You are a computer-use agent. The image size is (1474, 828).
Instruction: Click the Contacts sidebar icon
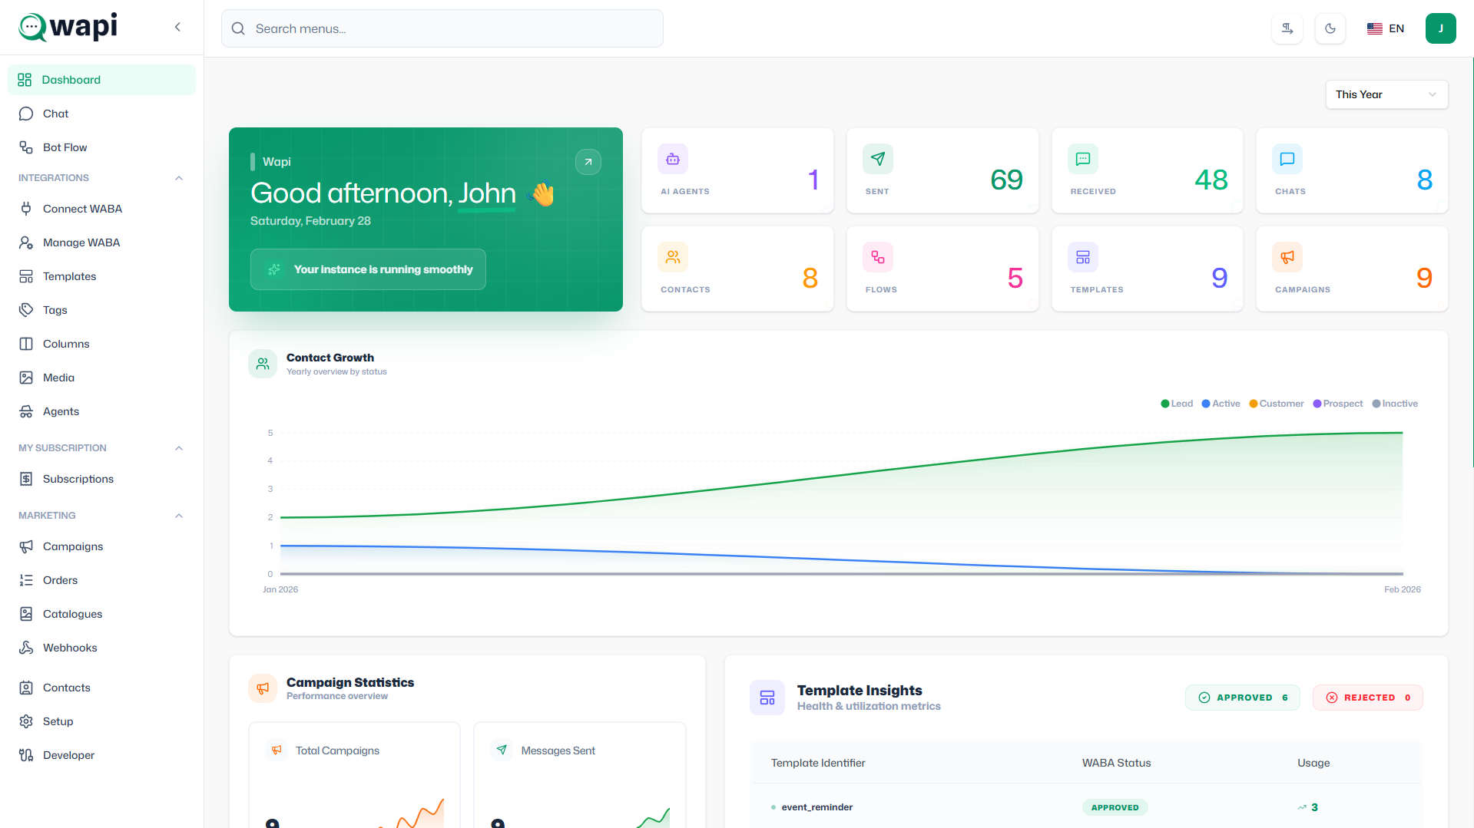(x=26, y=688)
